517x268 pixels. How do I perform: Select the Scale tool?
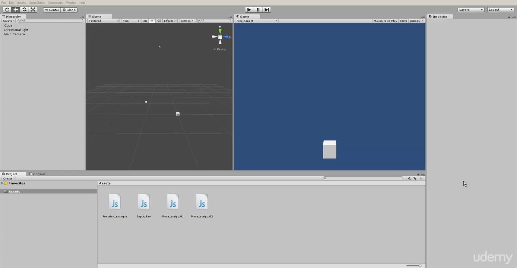click(x=33, y=9)
